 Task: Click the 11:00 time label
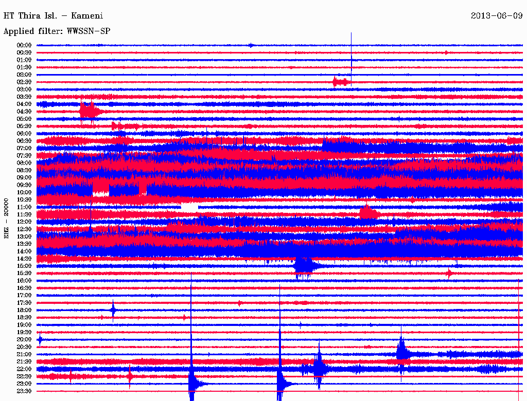point(24,207)
